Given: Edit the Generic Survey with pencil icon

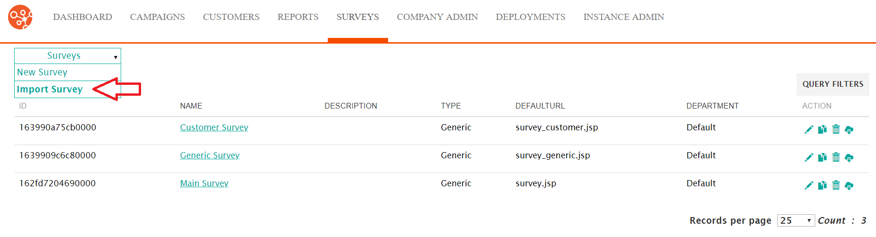Looking at the screenshot, I should pyautogui.click(x=809, y=157).
